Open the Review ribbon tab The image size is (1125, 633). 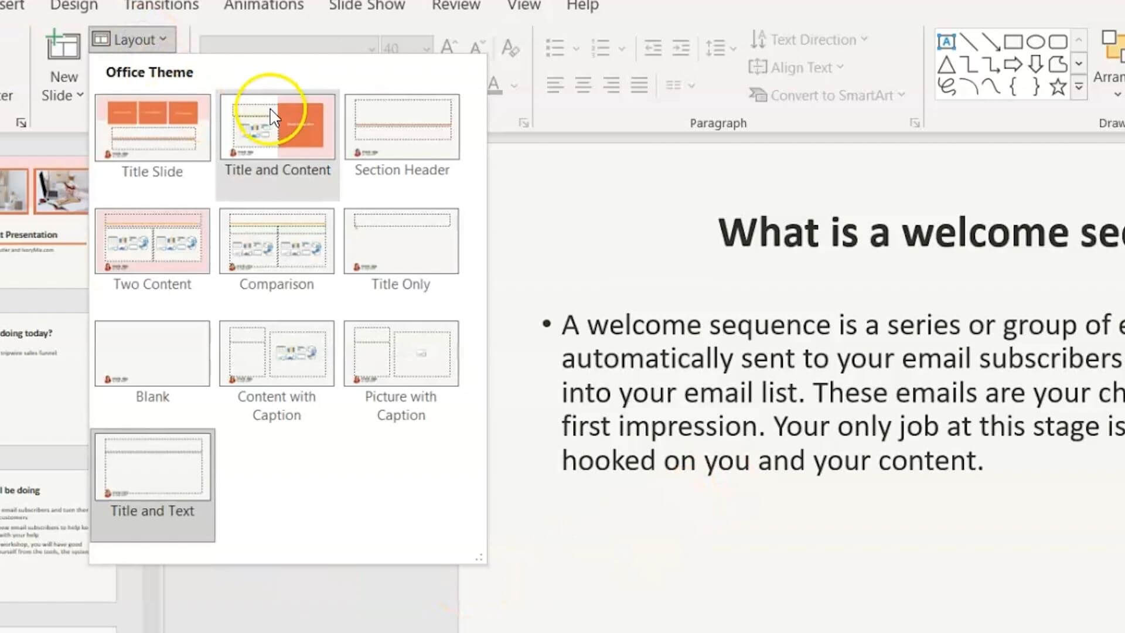pyautogui.click(x=456, y=5)
